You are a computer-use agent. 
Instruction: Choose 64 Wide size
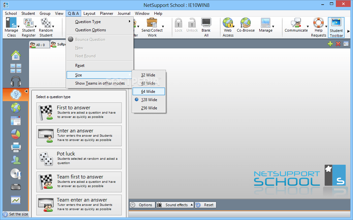click(x=149, y=92)
